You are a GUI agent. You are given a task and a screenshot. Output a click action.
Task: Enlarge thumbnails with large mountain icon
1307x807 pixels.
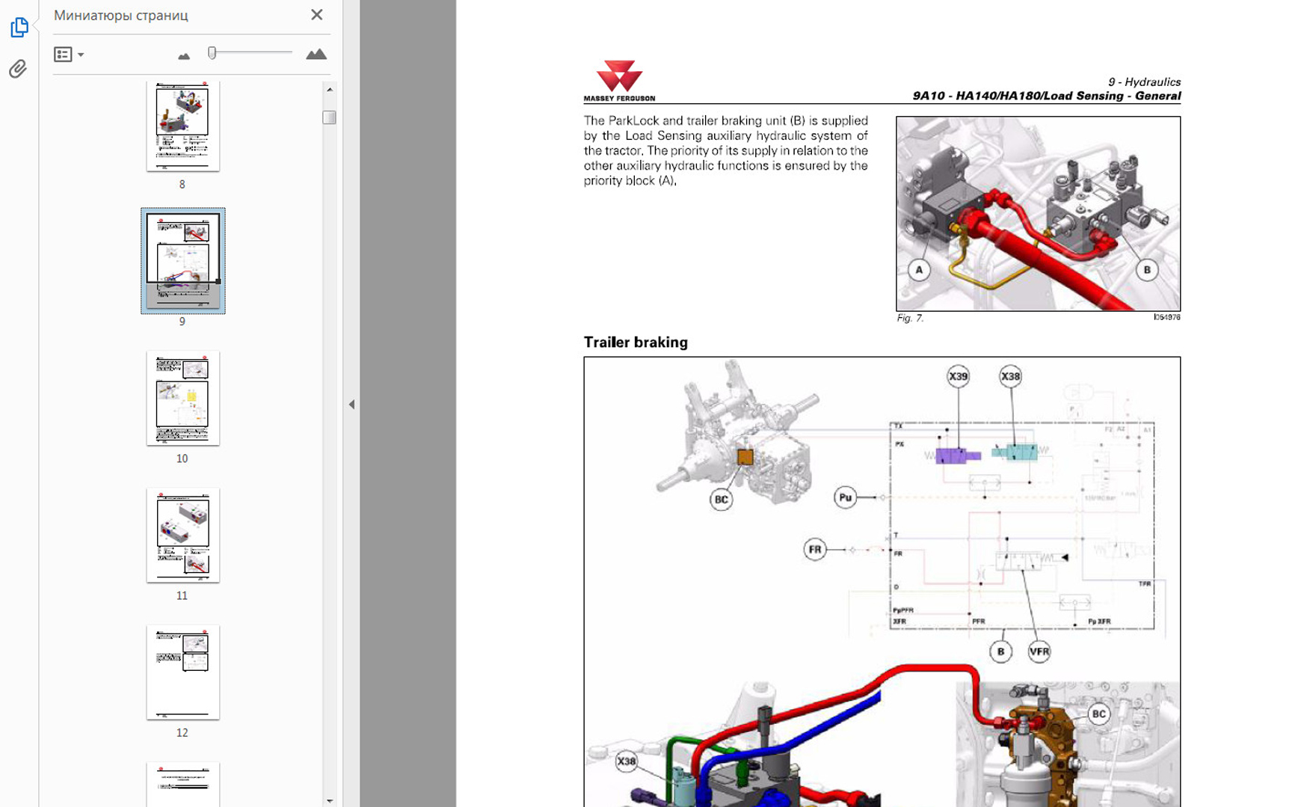(316, 54)
